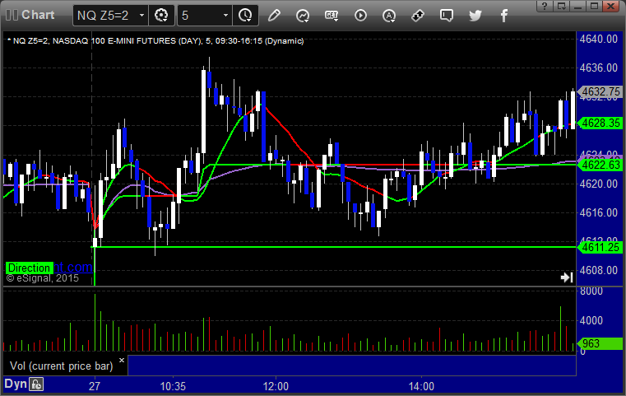Image resolution: width=626 pixels, height=396 pixels.
Task: Click the 4616.00 price axis label
Action: coord(599,212)
